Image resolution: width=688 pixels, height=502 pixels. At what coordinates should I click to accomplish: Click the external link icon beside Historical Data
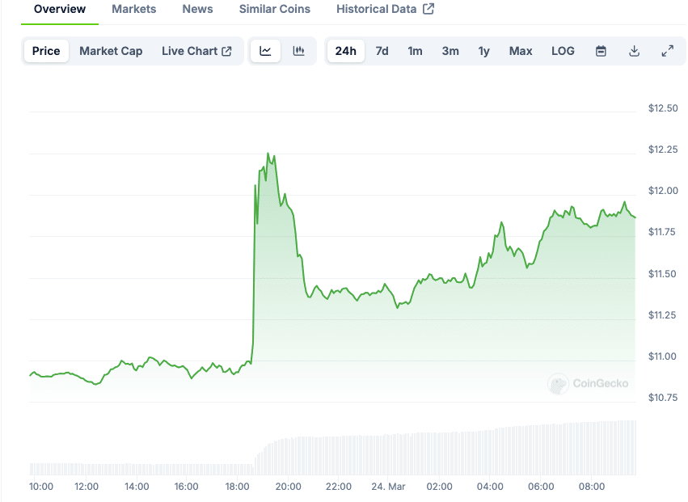[428, 9]
